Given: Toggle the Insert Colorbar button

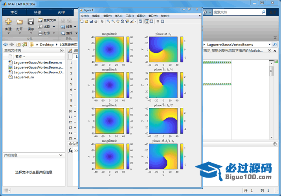Looking at the screenshot, I should point(146,21).
